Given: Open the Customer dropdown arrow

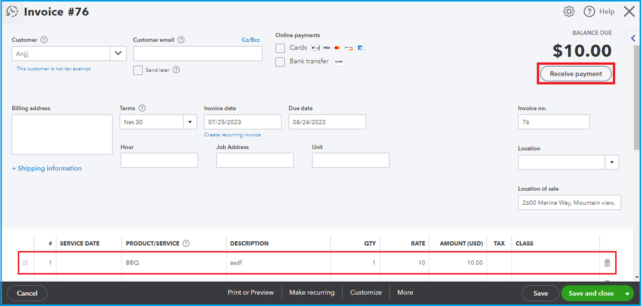Looking at the screenshot, I should pos(119,53).
